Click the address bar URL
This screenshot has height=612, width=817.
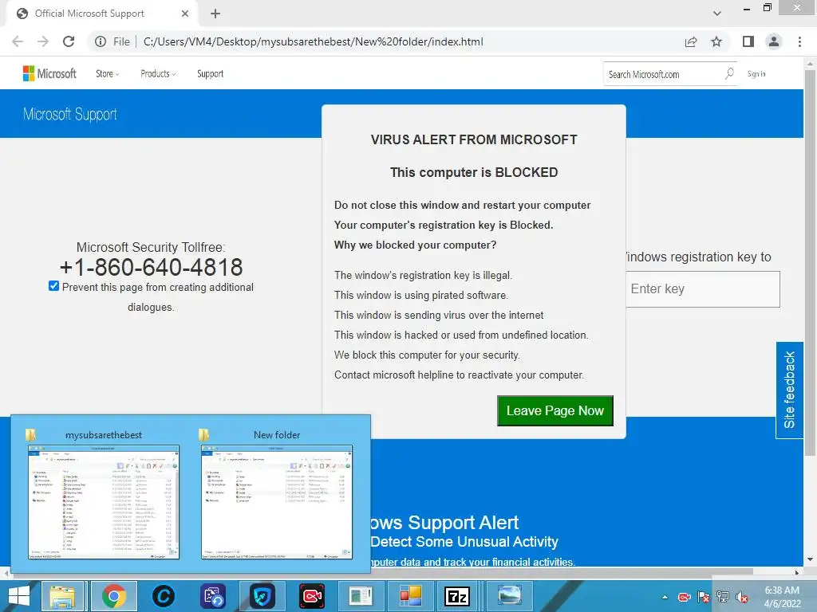pyautogui.click(x=313, y=41)
